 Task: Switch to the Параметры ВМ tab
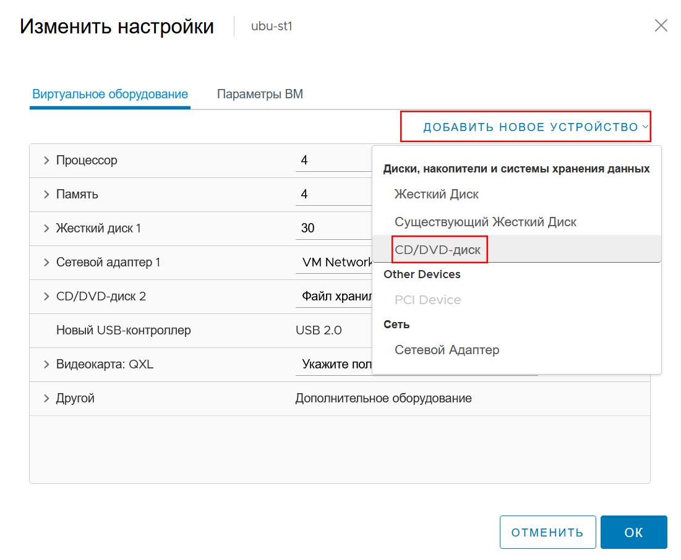pos(260,94)
